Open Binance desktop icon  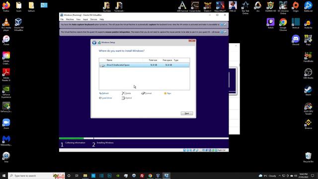pos(308,124)
